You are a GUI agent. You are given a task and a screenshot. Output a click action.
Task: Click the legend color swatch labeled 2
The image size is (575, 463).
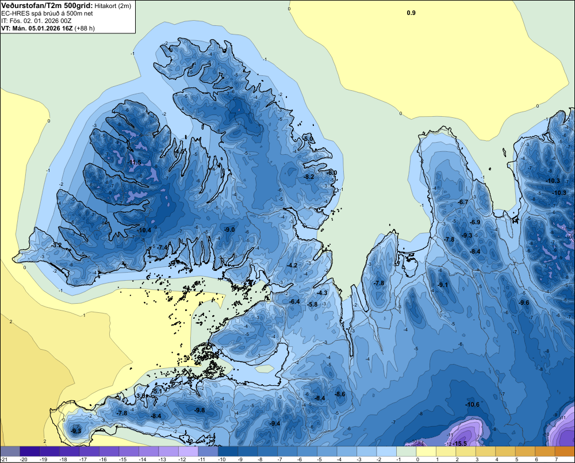[x=465, y=451]
